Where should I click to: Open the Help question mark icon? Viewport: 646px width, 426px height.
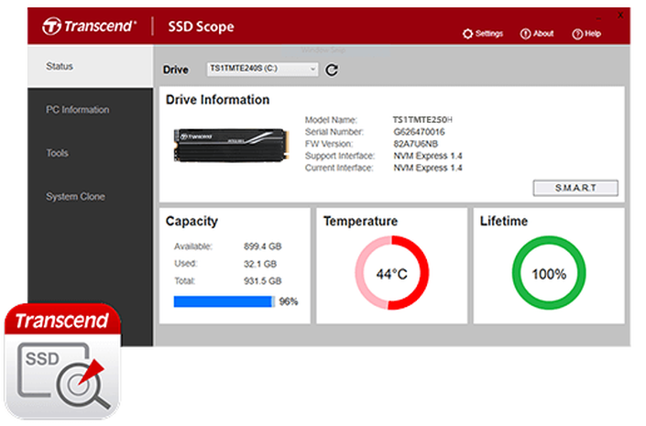click(577, 34)
